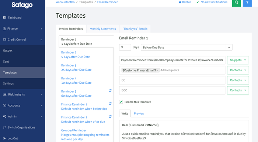Image resolution: width=258 pixels, height=142 pixels.
Task: Click the Templates breadcrumb text
Action: click(86, 2)
